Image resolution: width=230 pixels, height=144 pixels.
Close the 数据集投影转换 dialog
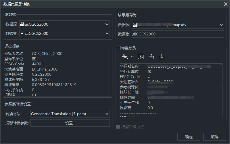tap(225, 4)
